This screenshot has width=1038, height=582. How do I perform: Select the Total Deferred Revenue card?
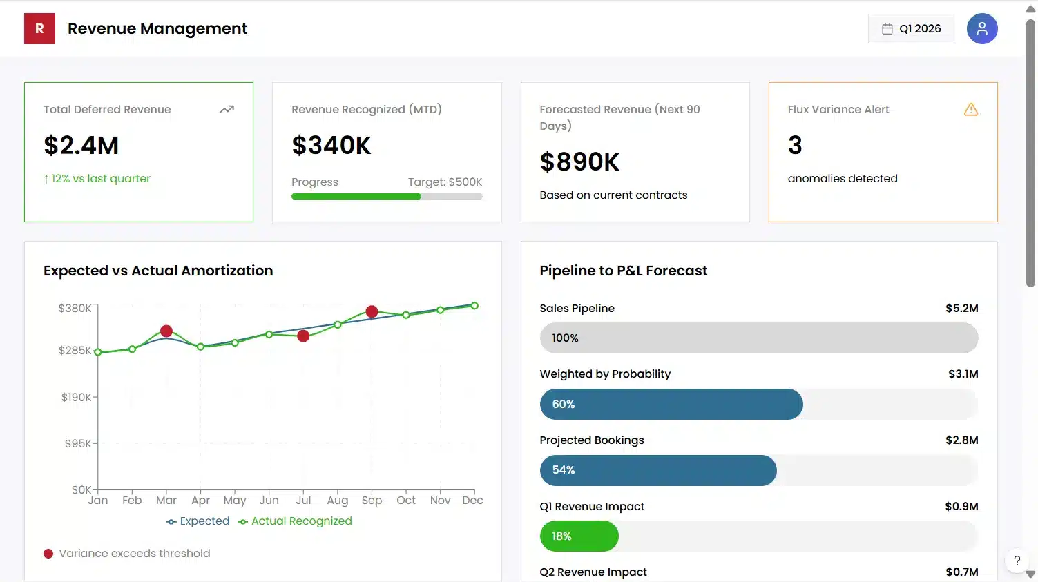(139, 152)
